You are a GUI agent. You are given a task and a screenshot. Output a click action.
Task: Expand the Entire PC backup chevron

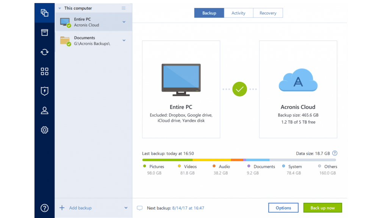point(124,22)
